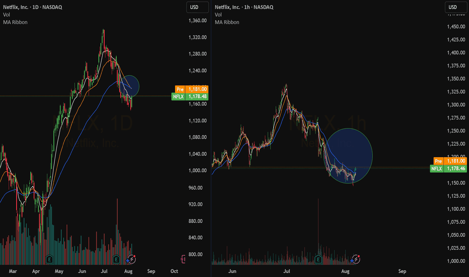
Task: Select the Vol indicator on 1h chart
Action: pos(218,15)
